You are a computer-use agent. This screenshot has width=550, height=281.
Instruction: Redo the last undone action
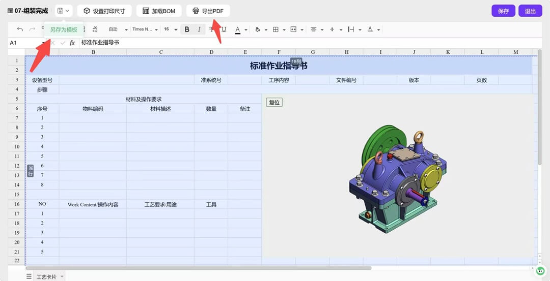(x=32, y=29)
